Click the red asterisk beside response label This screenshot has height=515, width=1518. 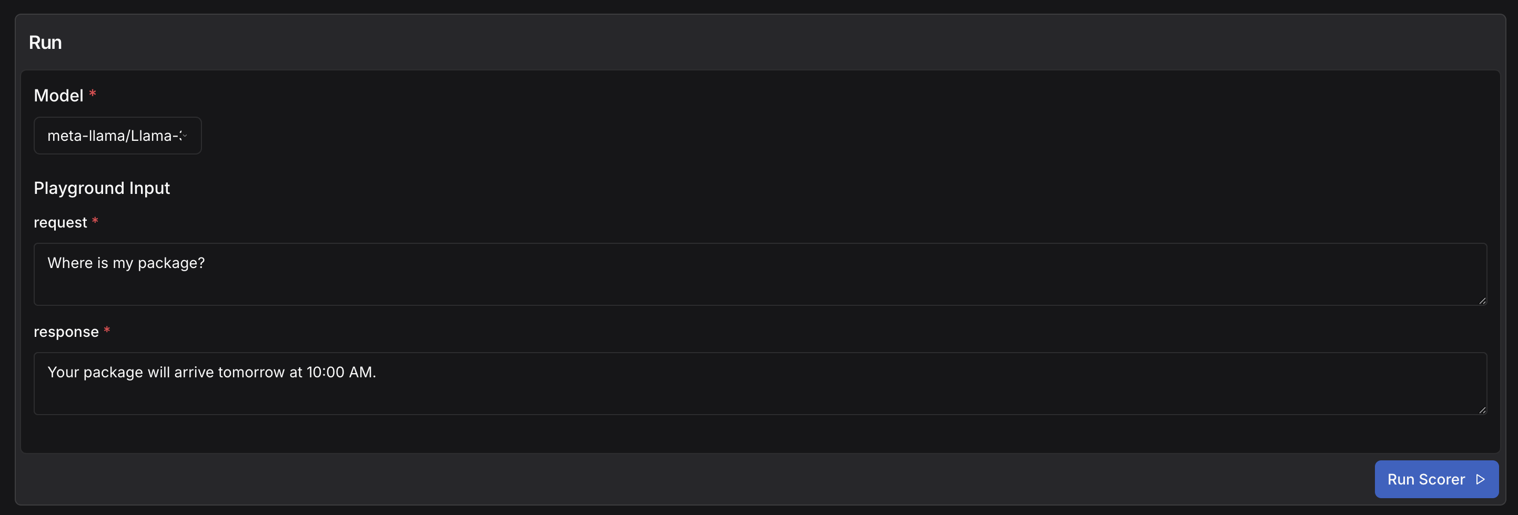(x=107, y=330)
